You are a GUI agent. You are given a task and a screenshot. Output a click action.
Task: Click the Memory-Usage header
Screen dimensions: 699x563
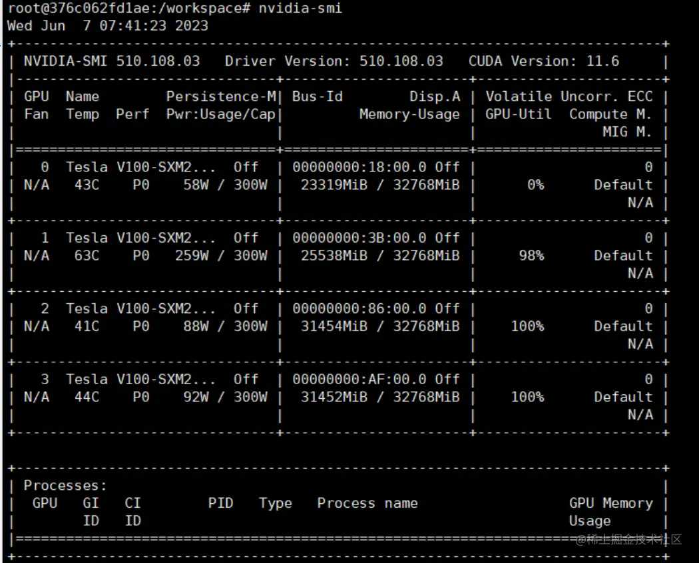[x=409, y=114]
